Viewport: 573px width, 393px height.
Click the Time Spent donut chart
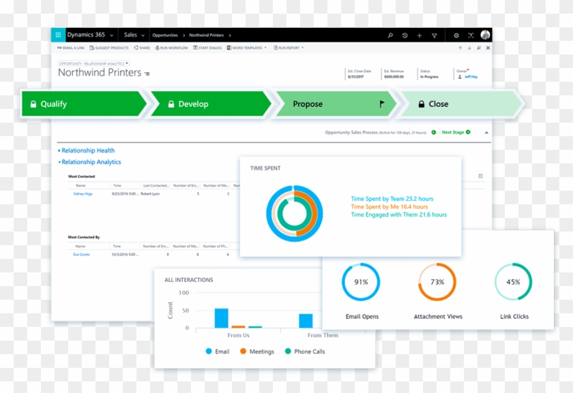click(x=295, y=213)
